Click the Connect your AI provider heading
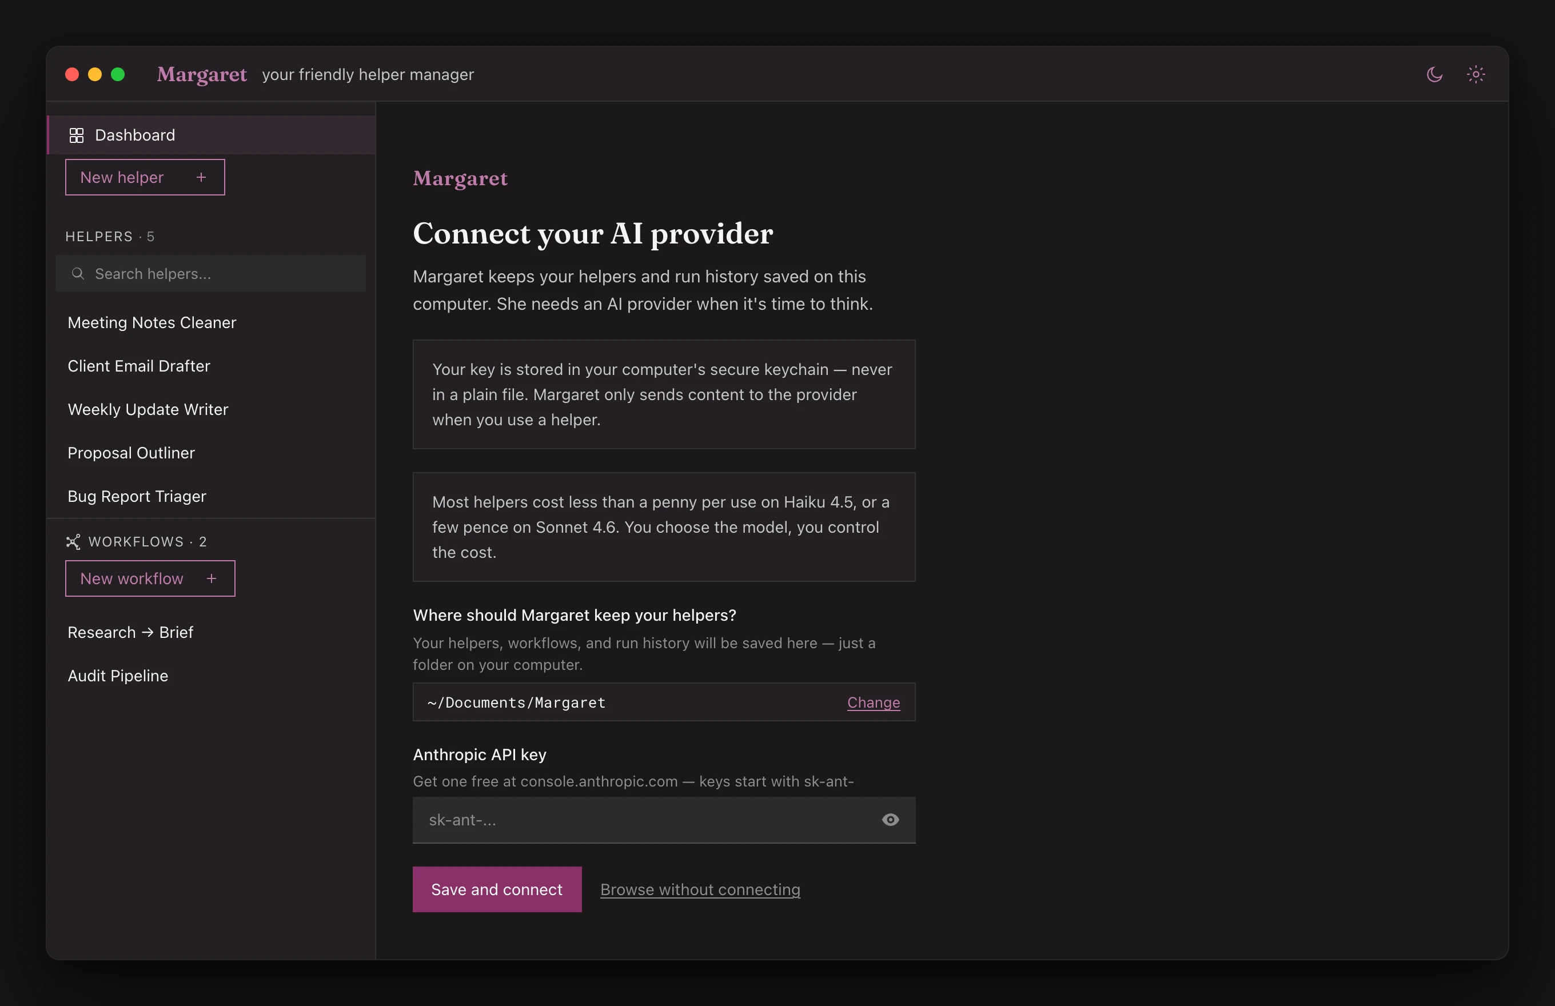 [593, 233]
